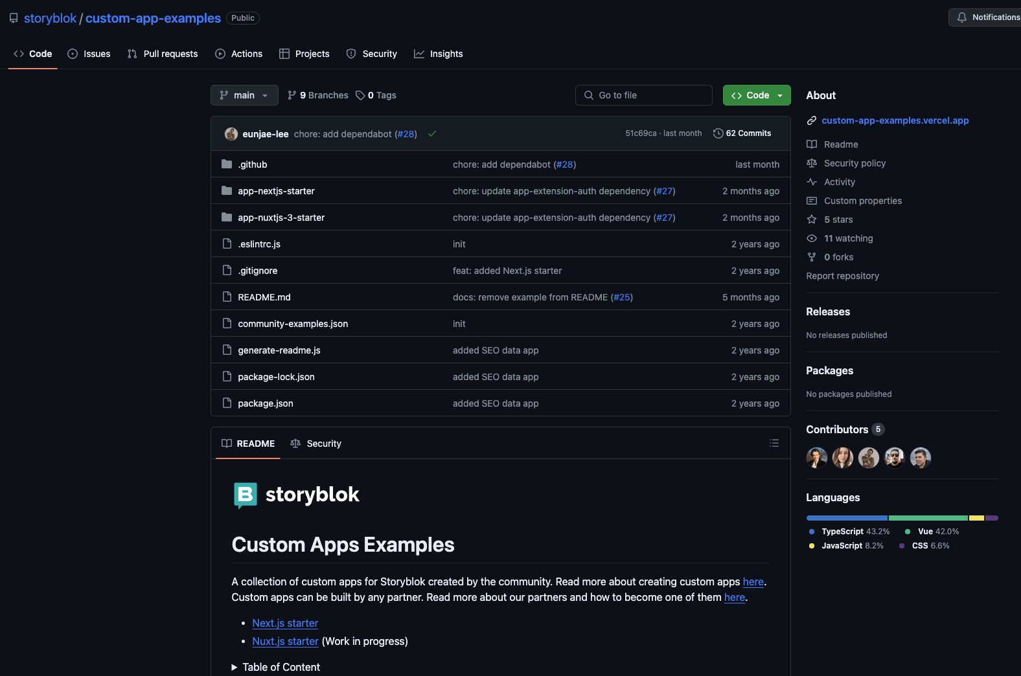The height and width of the screenshot is (676, 1021).
Task: Open the Pull requests tab
Action: [x=163, y=54]
